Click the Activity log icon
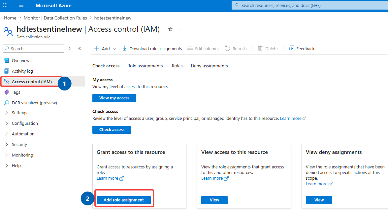 click(7, 71)
